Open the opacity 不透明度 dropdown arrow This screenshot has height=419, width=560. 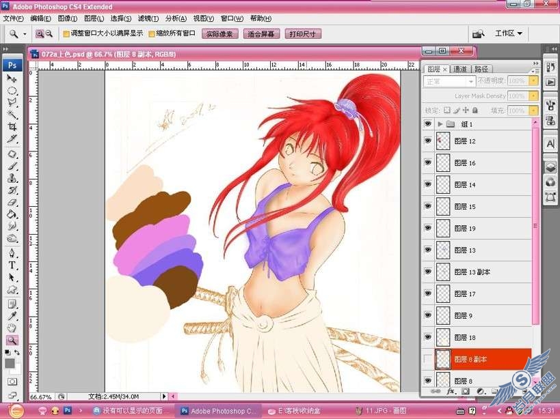[x=533, y=81]
